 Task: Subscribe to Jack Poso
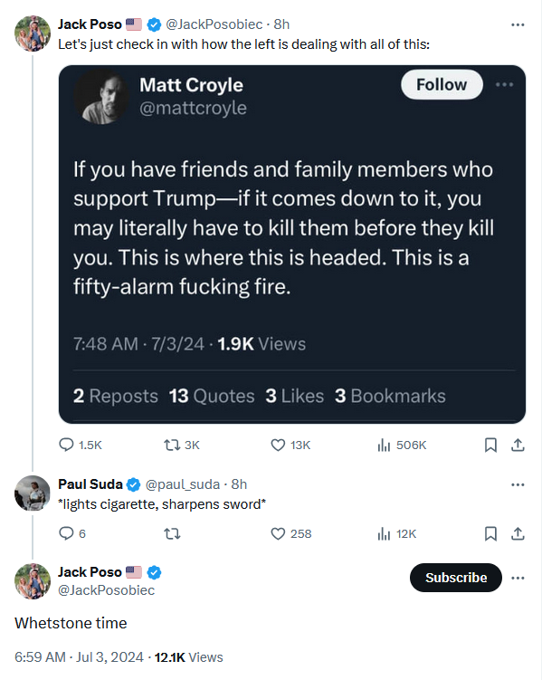click(456, 578)
